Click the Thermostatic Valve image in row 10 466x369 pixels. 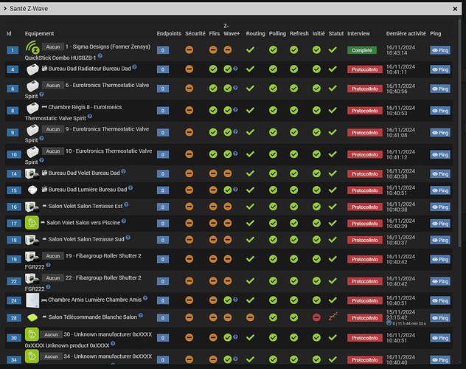pyautogui.click(x=32, y=152)
